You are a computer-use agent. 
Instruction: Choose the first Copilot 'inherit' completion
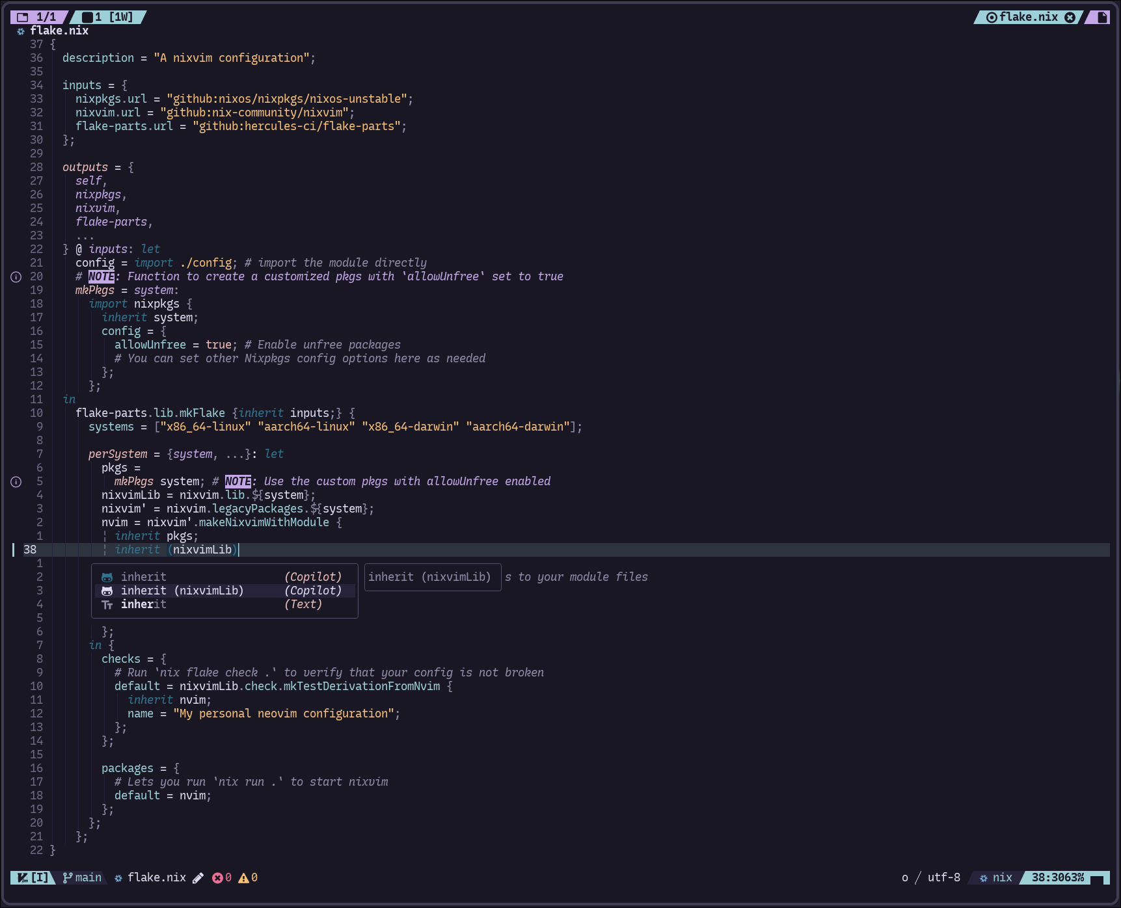[x=225, y=577]
